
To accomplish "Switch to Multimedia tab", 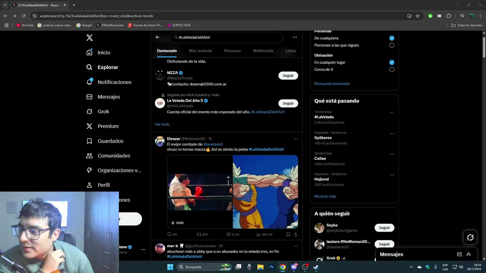I will tap(263, 51).
